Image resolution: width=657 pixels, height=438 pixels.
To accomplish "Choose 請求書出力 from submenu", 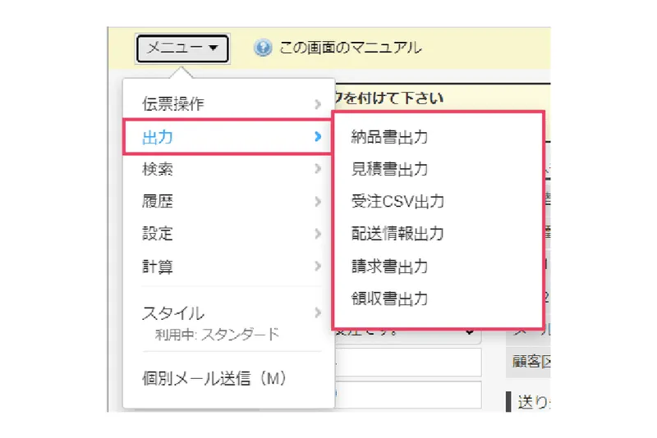I will pos(389,266).
